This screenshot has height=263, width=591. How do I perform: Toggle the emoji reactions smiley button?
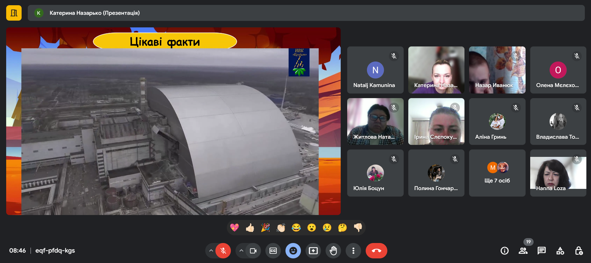pyautogui.click(x=293, y=251)
